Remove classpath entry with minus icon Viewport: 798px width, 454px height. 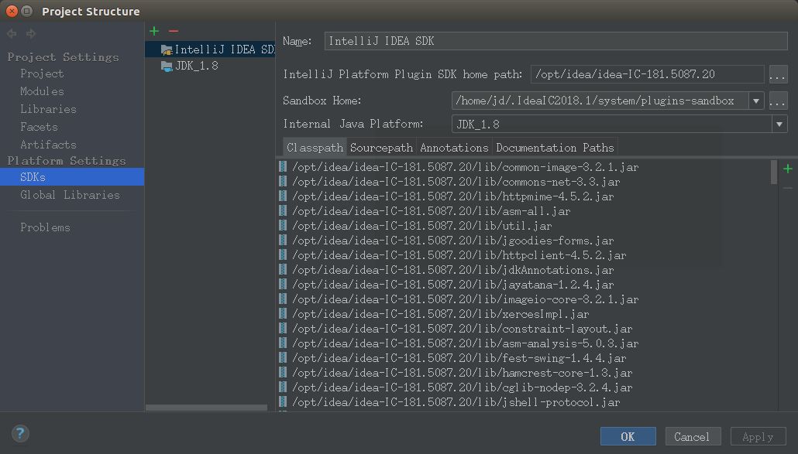pos(788,189)
